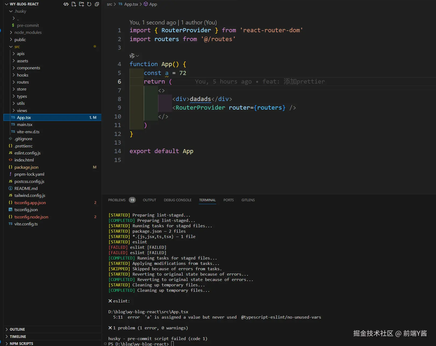Expand the OUTLINE section
Screen dimensions: 436x346
pyautogui.click(x=7, y=329)
